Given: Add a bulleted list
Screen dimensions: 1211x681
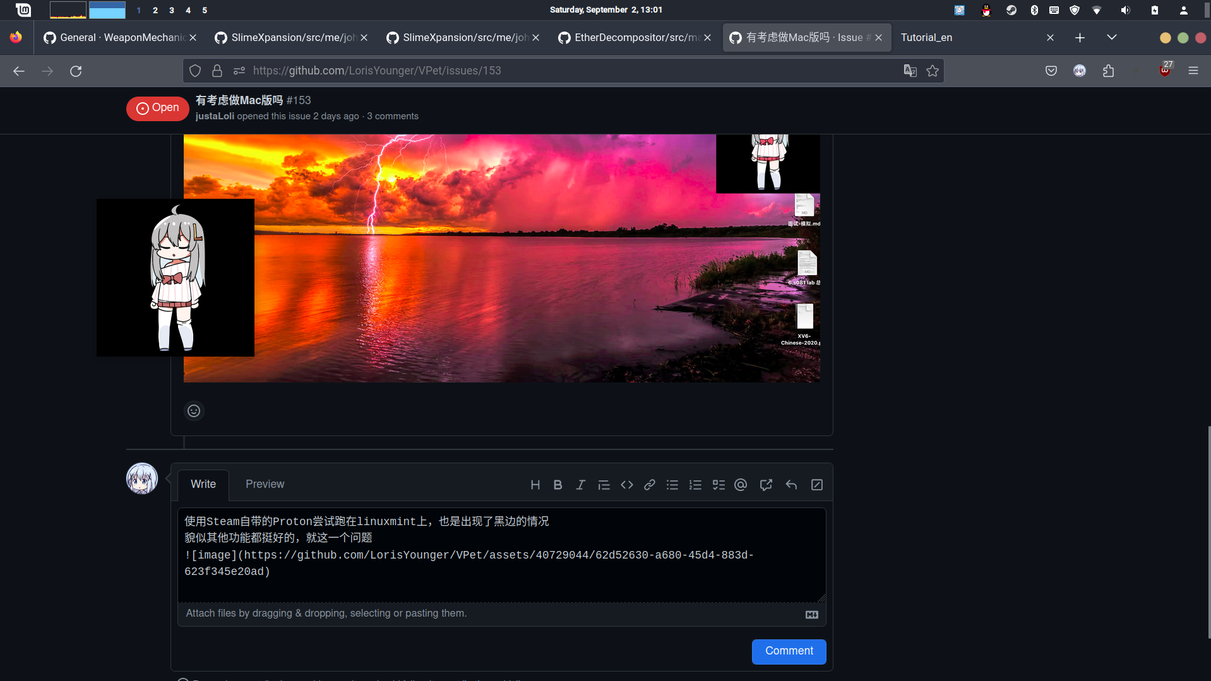Looking at the screenshot, I should [672, 485].
